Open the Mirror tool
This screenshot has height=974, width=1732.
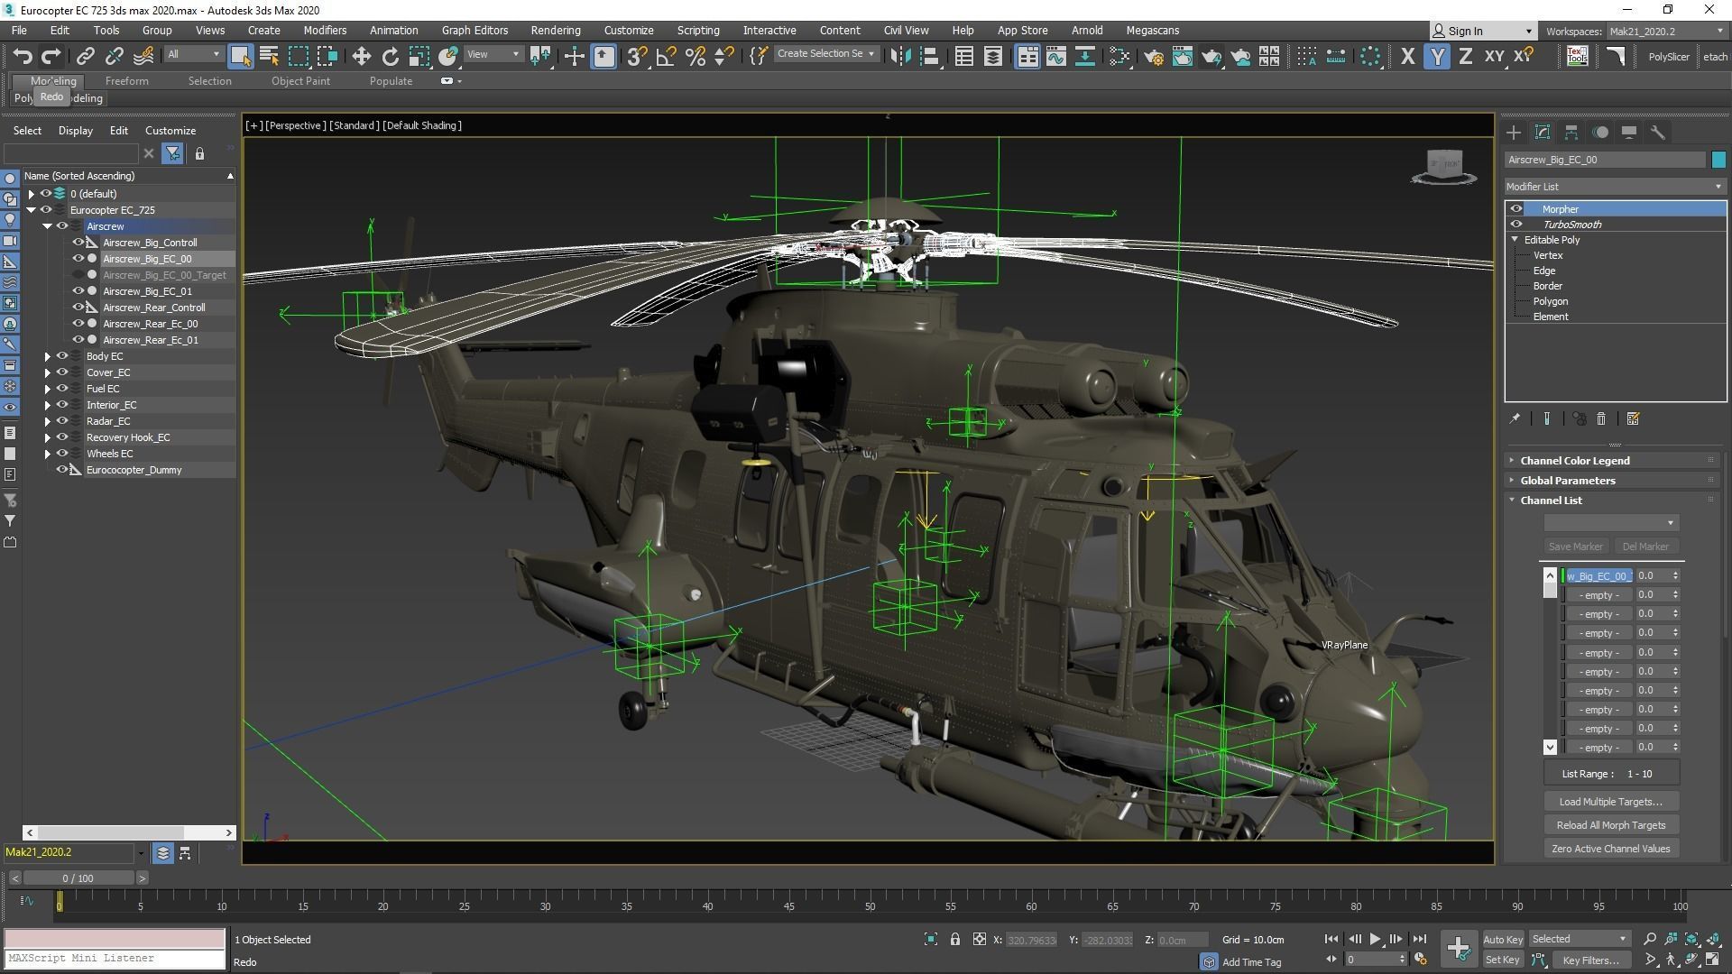pos(899,57)
